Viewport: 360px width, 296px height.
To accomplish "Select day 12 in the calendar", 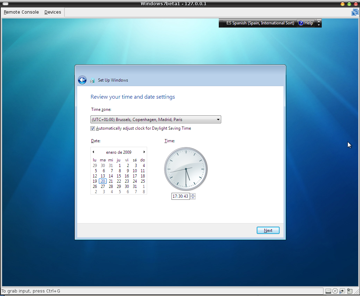I will (95, 176).
